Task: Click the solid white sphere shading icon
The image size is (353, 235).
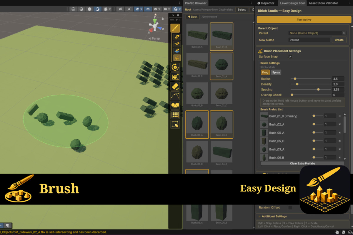Action: pyautogui.click(x=90, y=9)
